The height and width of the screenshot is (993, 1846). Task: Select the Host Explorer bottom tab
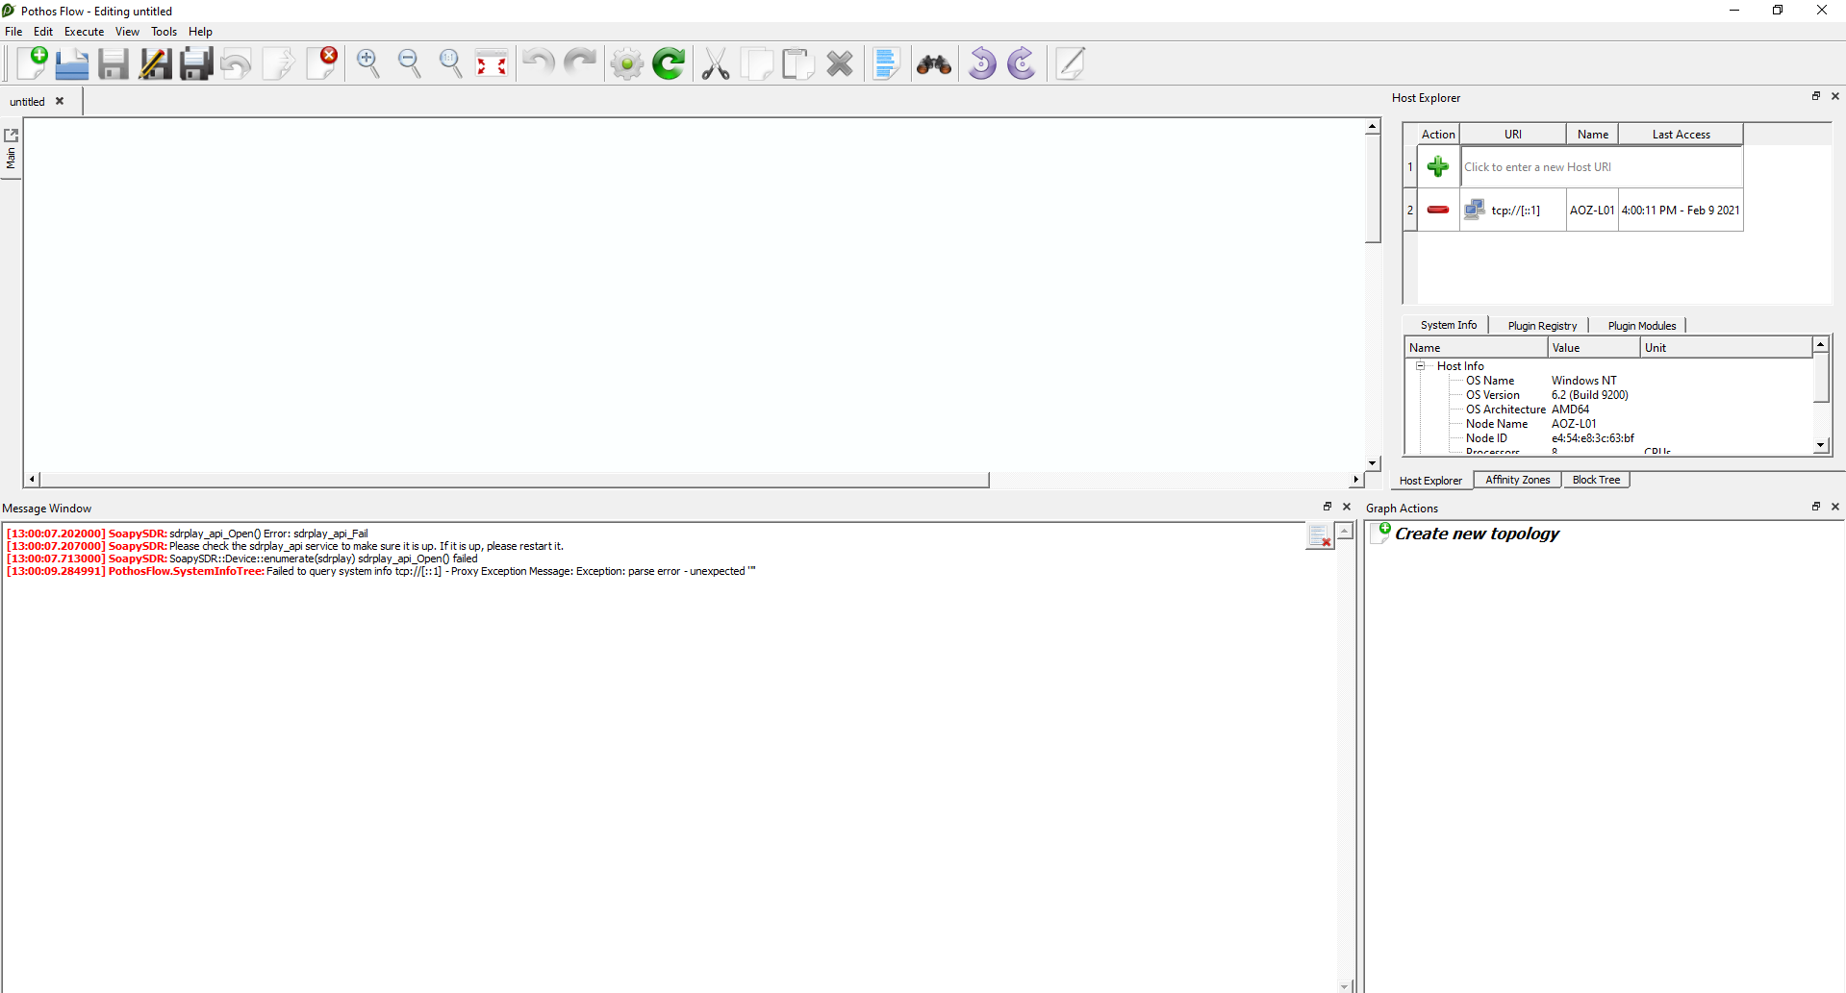click(1430, 481)
